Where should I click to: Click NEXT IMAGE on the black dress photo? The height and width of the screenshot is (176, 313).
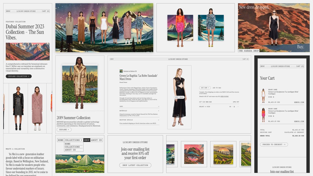(x=179, y=97)
